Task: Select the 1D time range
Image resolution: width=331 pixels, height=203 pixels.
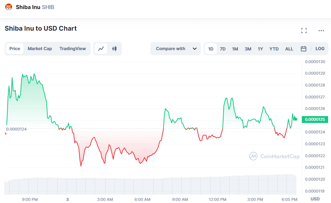Action: tap(211, 49)
